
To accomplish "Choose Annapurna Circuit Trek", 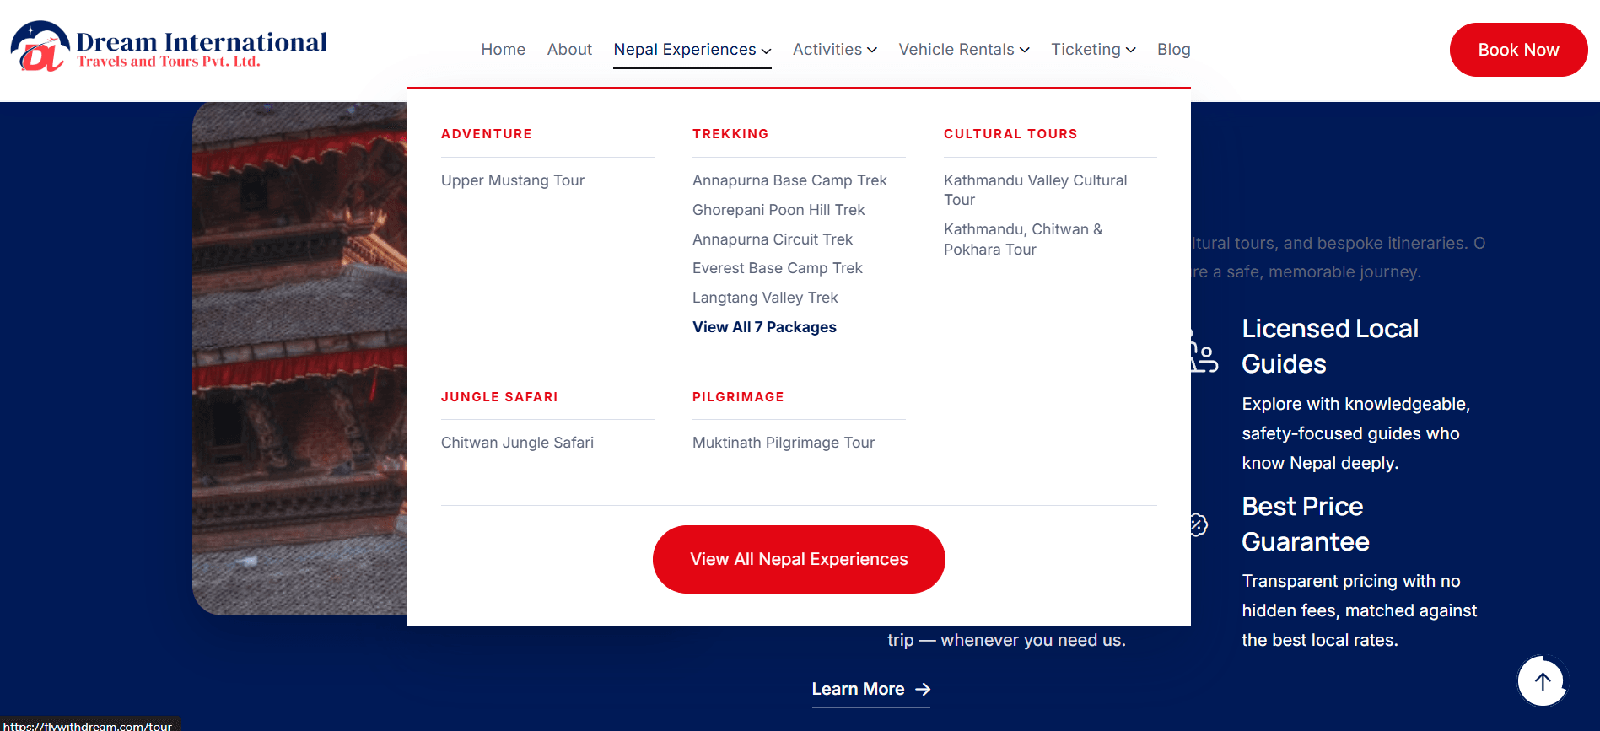I will 773,239.
